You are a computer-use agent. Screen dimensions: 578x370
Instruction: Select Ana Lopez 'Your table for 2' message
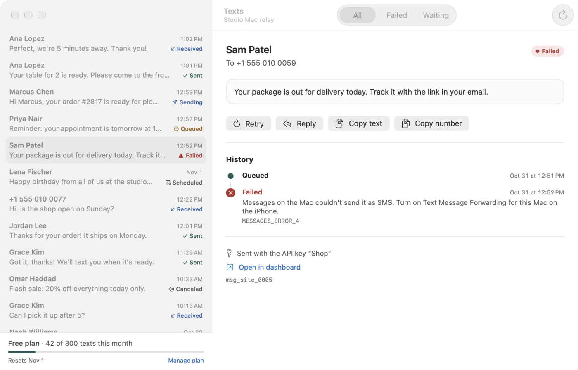point(106,70)
